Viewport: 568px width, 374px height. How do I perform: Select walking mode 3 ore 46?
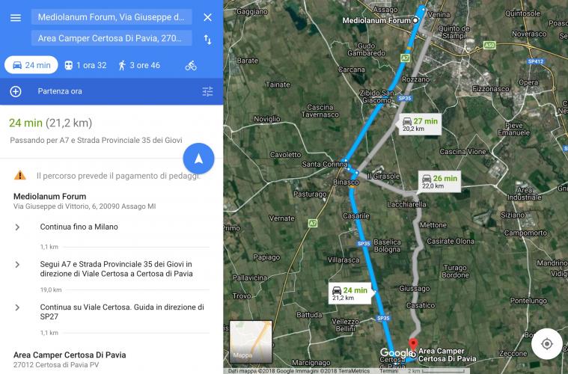[x=139, y=66]
